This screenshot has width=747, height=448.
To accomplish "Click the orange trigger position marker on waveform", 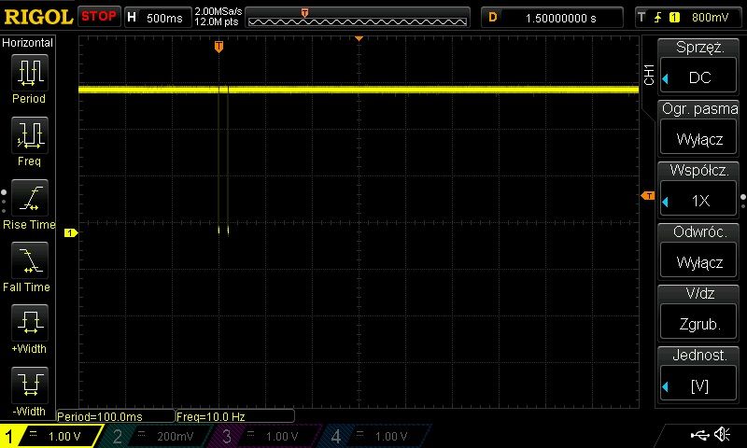I will [x=218, y=46].
